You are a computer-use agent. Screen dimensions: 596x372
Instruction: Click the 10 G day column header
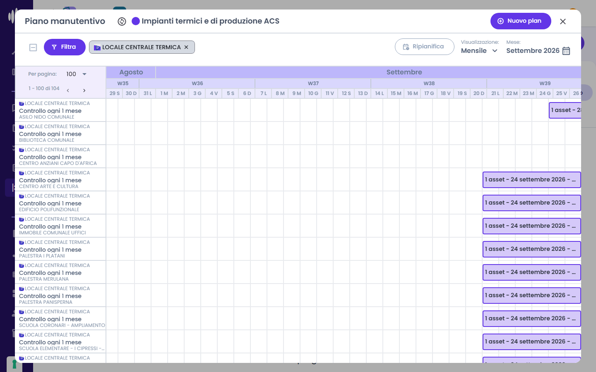click(313, 93)
